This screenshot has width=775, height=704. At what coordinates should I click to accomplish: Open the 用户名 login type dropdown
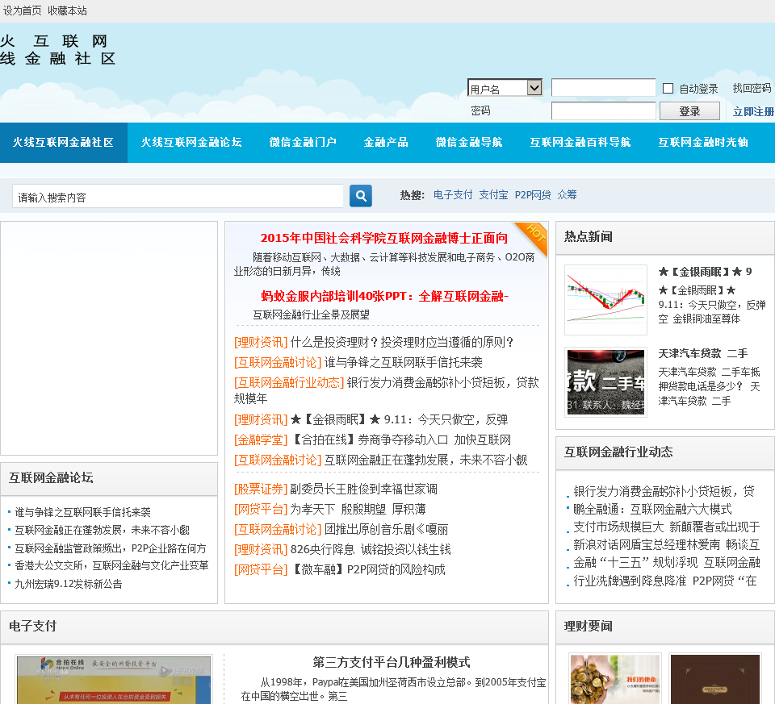505,88
